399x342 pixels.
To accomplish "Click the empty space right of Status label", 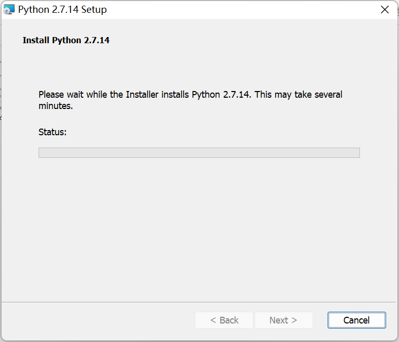I will (x=206, y=132).
